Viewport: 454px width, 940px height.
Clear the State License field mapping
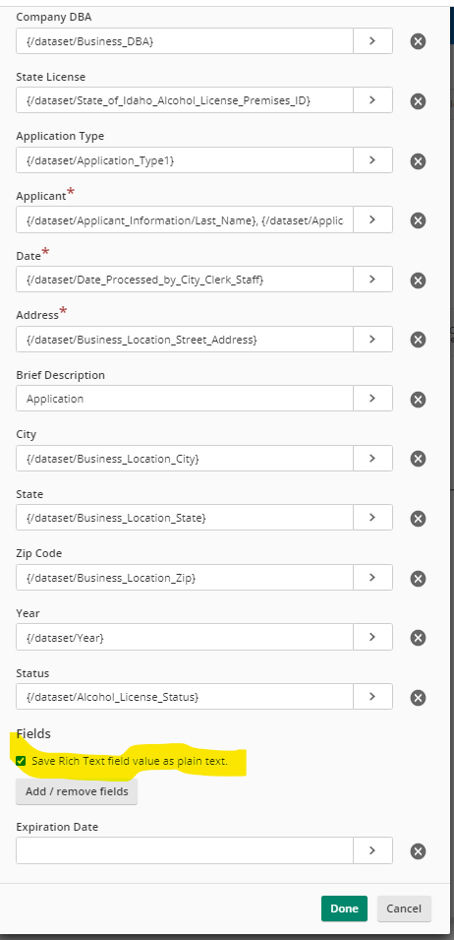418,100
